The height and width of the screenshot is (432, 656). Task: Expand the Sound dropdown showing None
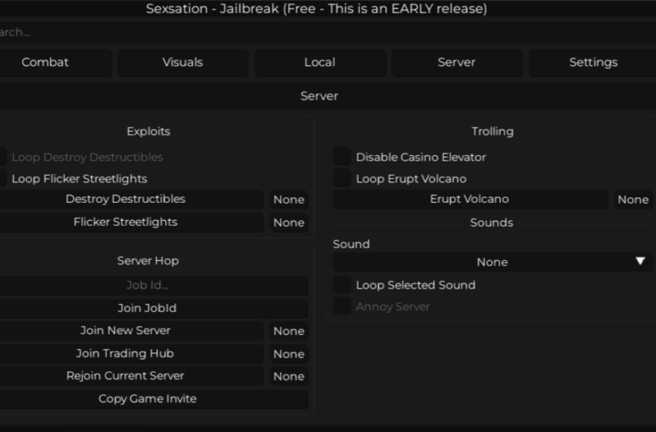(x=492, y=262)
